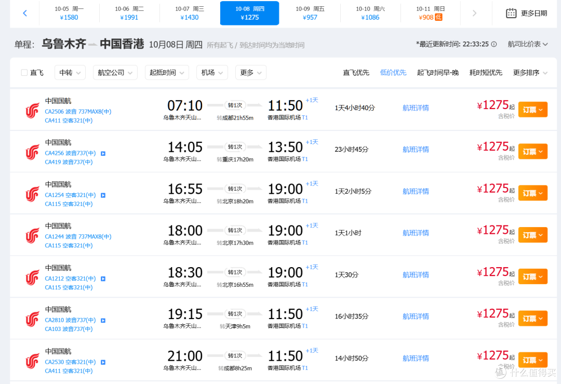
Task: Expand the 航司比价表 comparison table
Action: 528,44
